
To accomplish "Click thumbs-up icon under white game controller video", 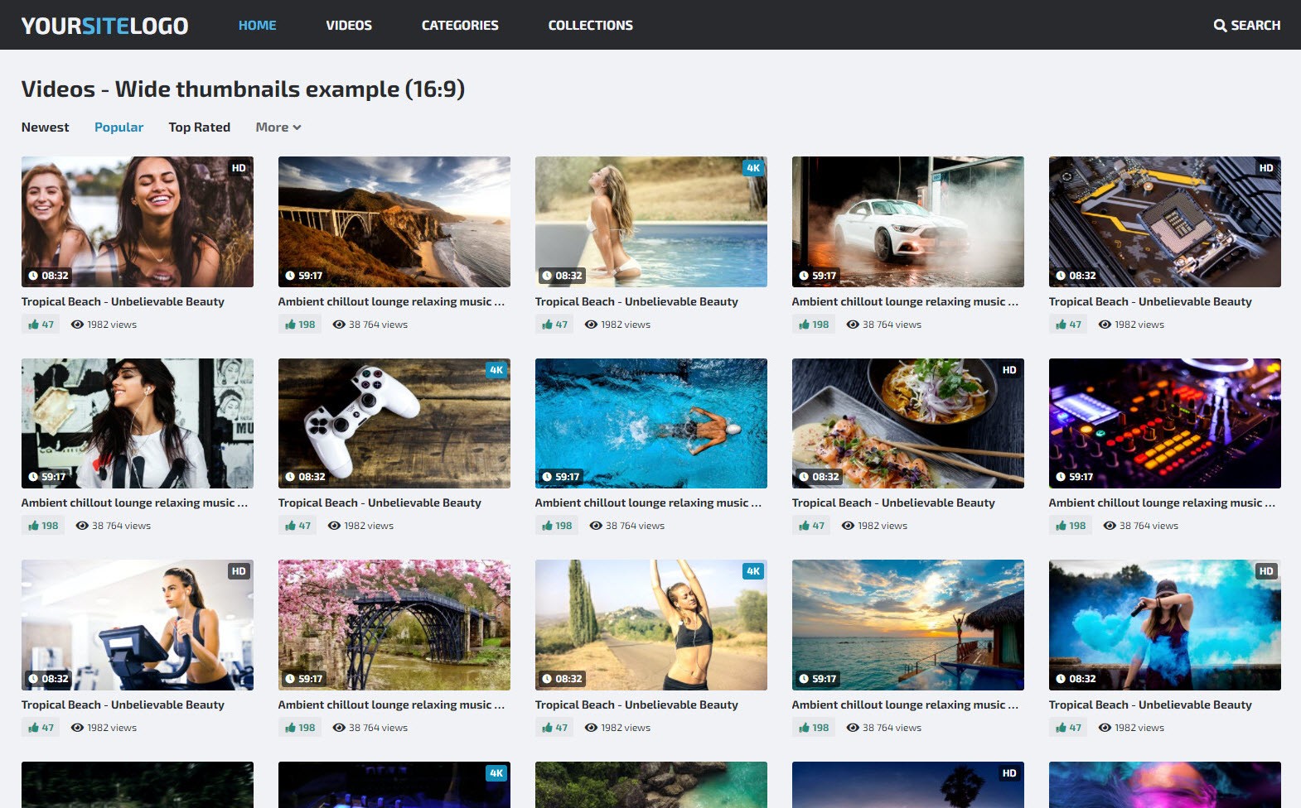I will pyautogui.click(x=291, y=526).
